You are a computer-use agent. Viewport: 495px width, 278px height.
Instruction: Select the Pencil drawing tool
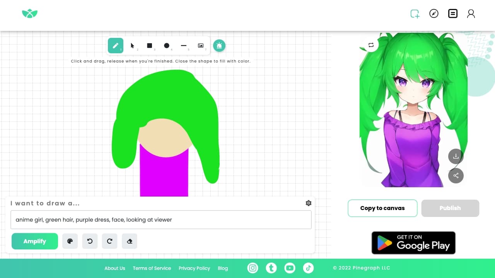[115, 46]
